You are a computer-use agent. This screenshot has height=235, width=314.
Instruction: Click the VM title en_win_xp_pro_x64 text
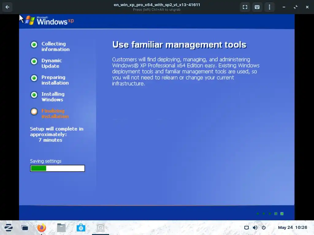click(157, 5)
